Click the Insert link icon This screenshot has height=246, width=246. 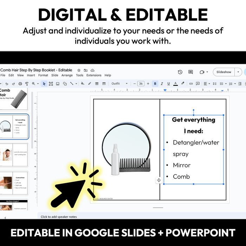191,84
